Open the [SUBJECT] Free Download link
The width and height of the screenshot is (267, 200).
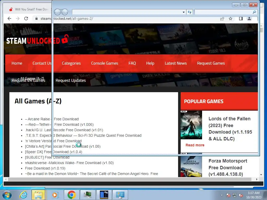(47, 157)
